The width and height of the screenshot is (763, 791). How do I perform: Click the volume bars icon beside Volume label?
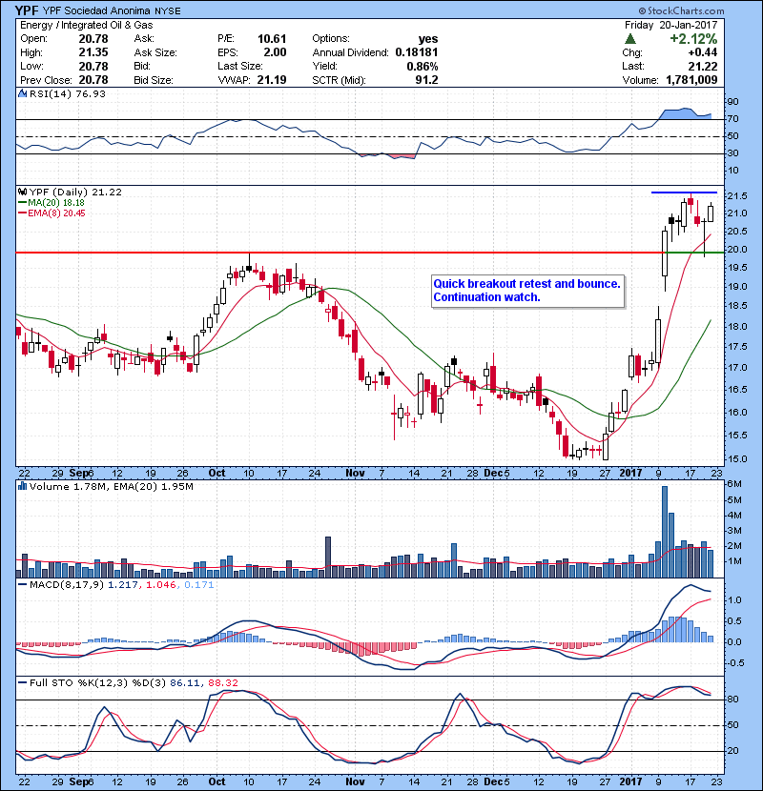[x=22, y=486]
